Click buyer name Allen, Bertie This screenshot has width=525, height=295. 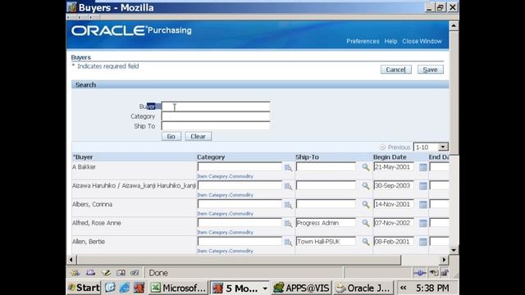click(x=89, y=242)
